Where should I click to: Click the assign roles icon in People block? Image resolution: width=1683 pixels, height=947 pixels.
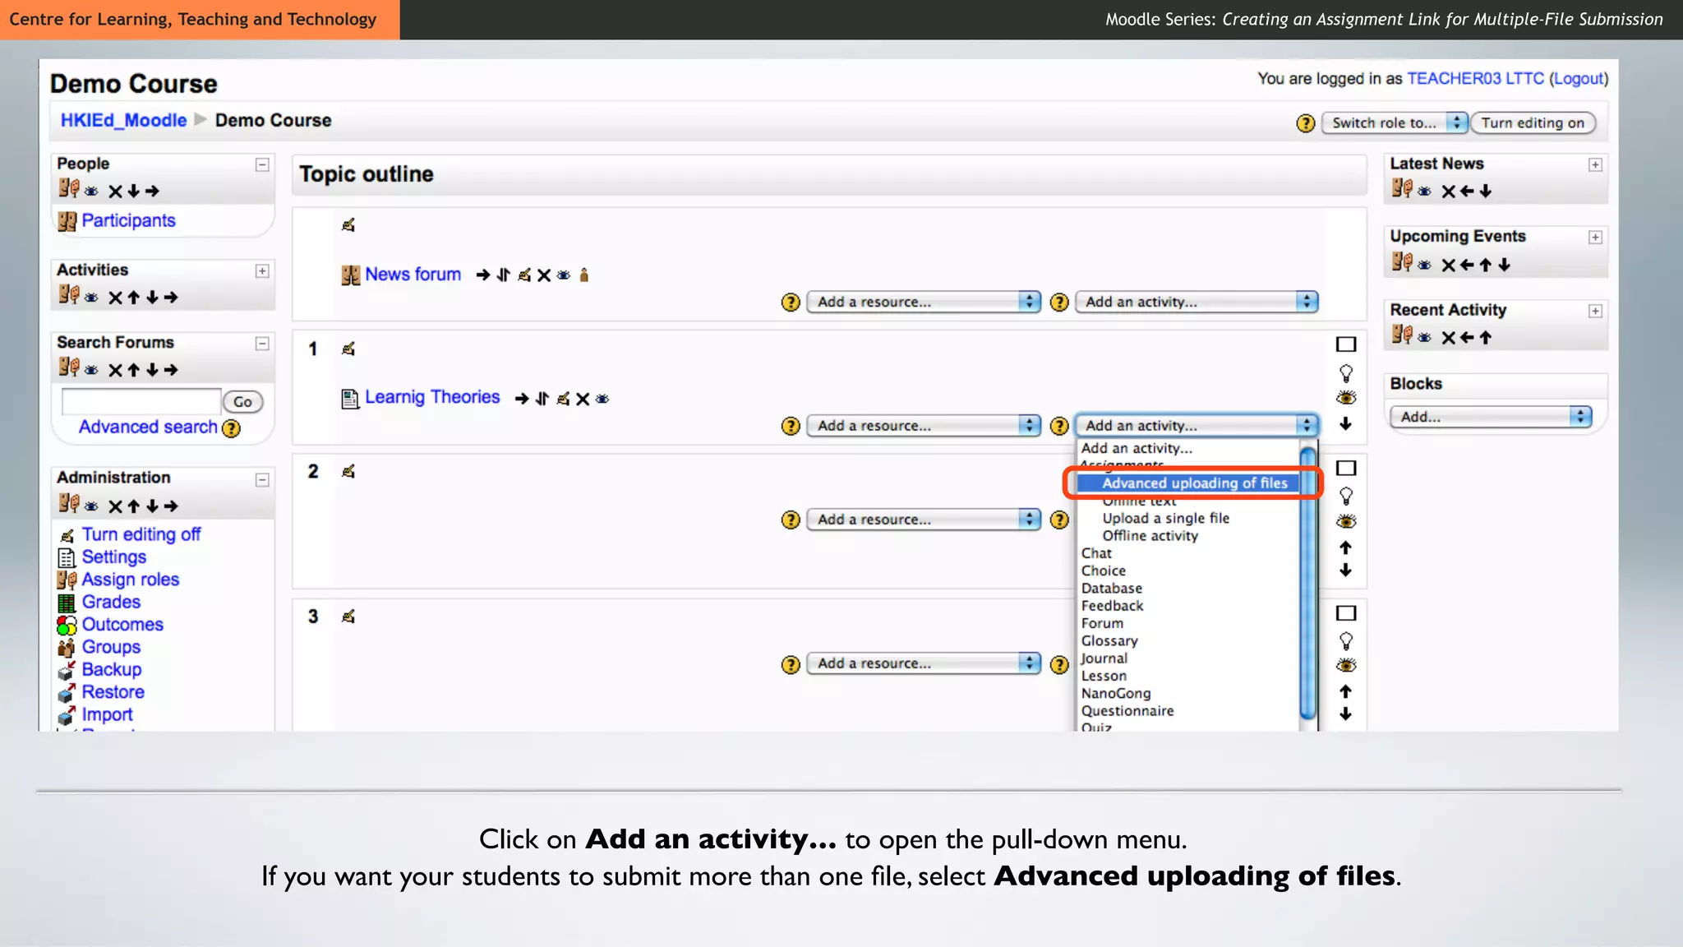(x=69, y=189)
